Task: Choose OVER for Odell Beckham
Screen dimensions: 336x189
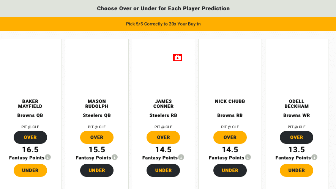Action: click(297, 137)
